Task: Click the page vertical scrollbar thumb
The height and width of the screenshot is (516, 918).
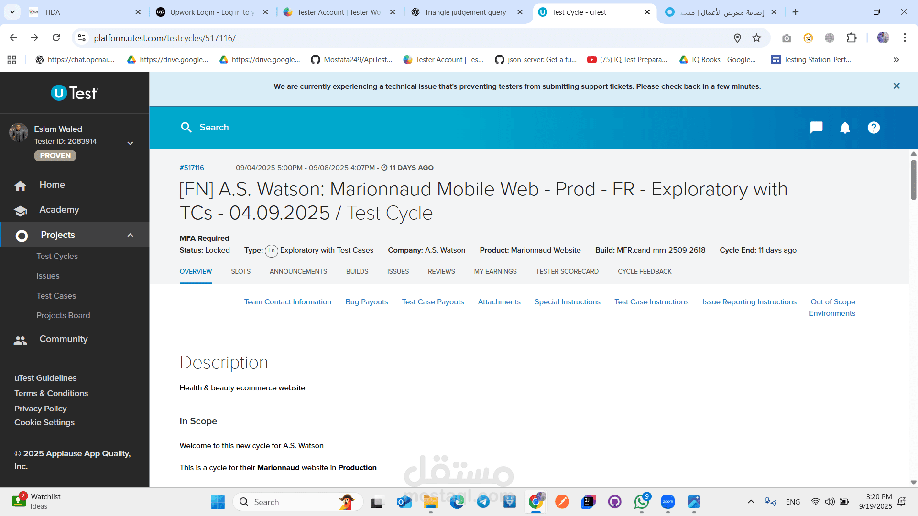Action: 913,179
